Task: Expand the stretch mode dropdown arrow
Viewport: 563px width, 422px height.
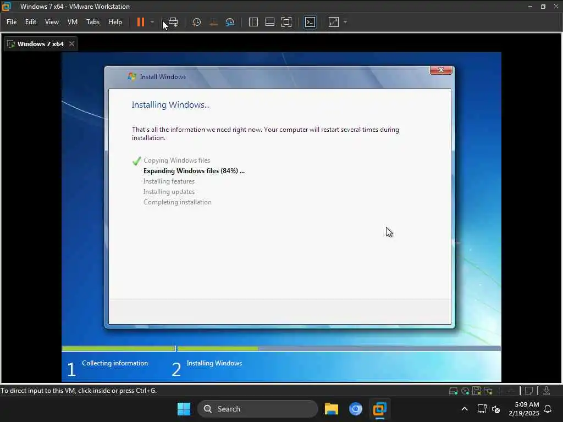Action: point(345,22)
